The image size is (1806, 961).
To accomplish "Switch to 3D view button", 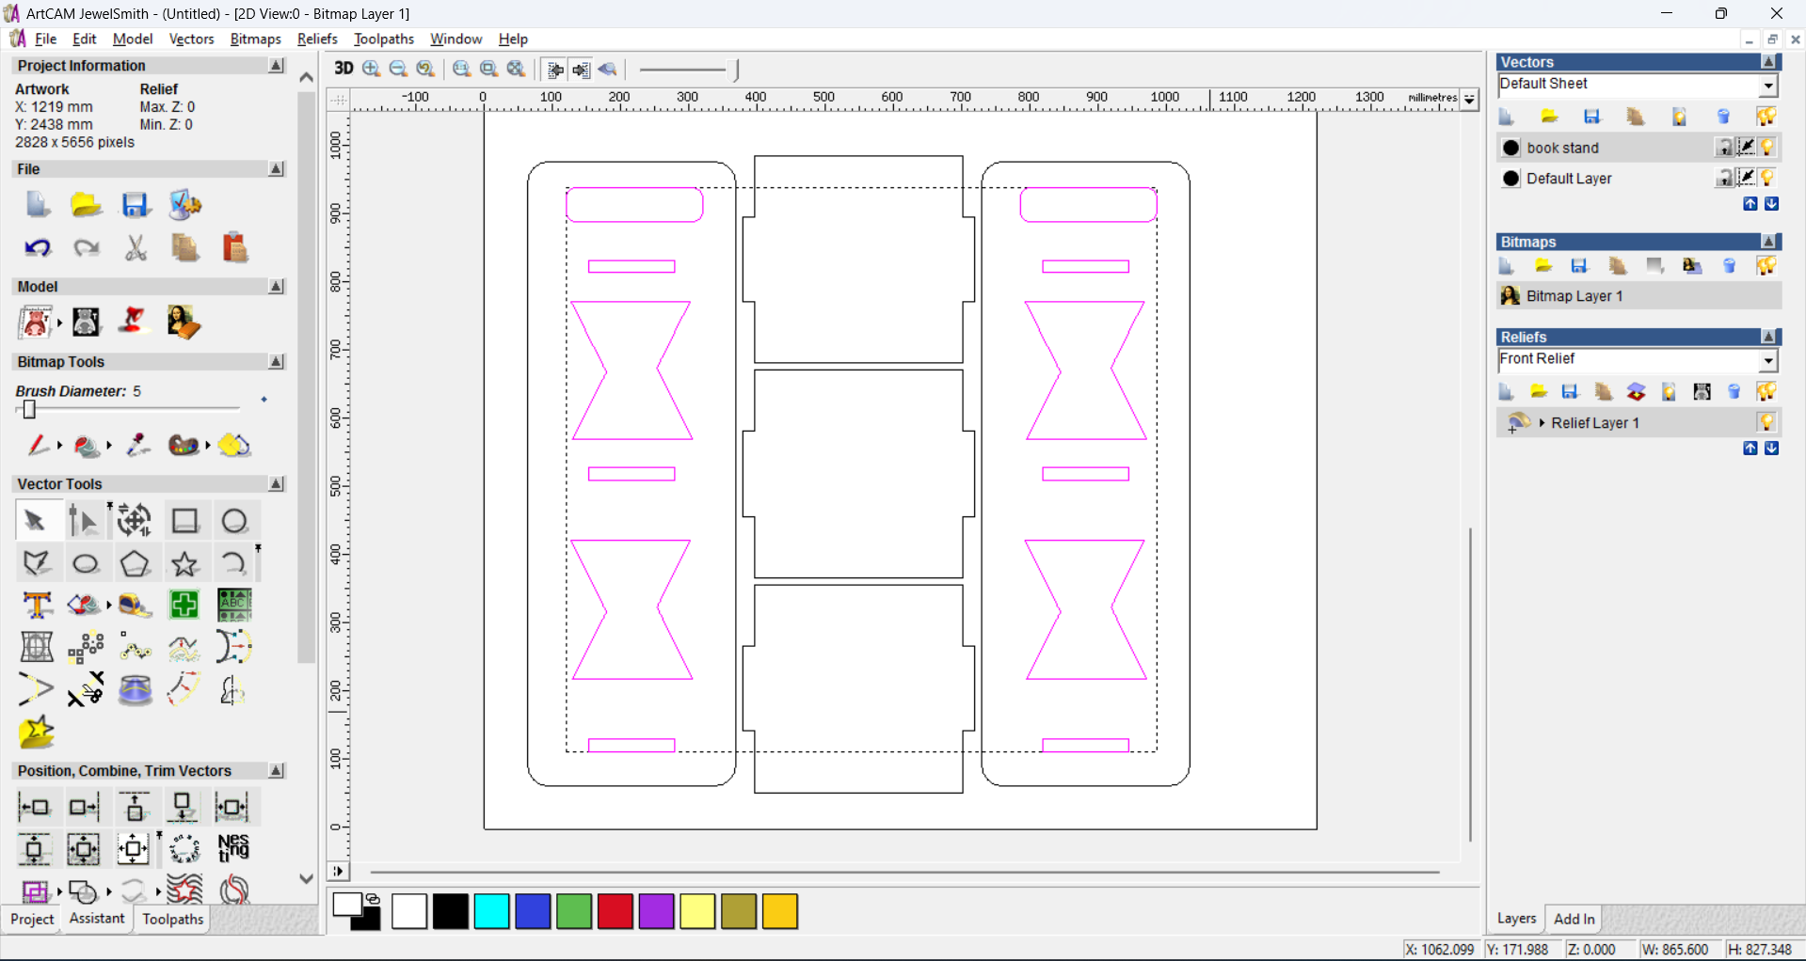I will click(344, 69).
